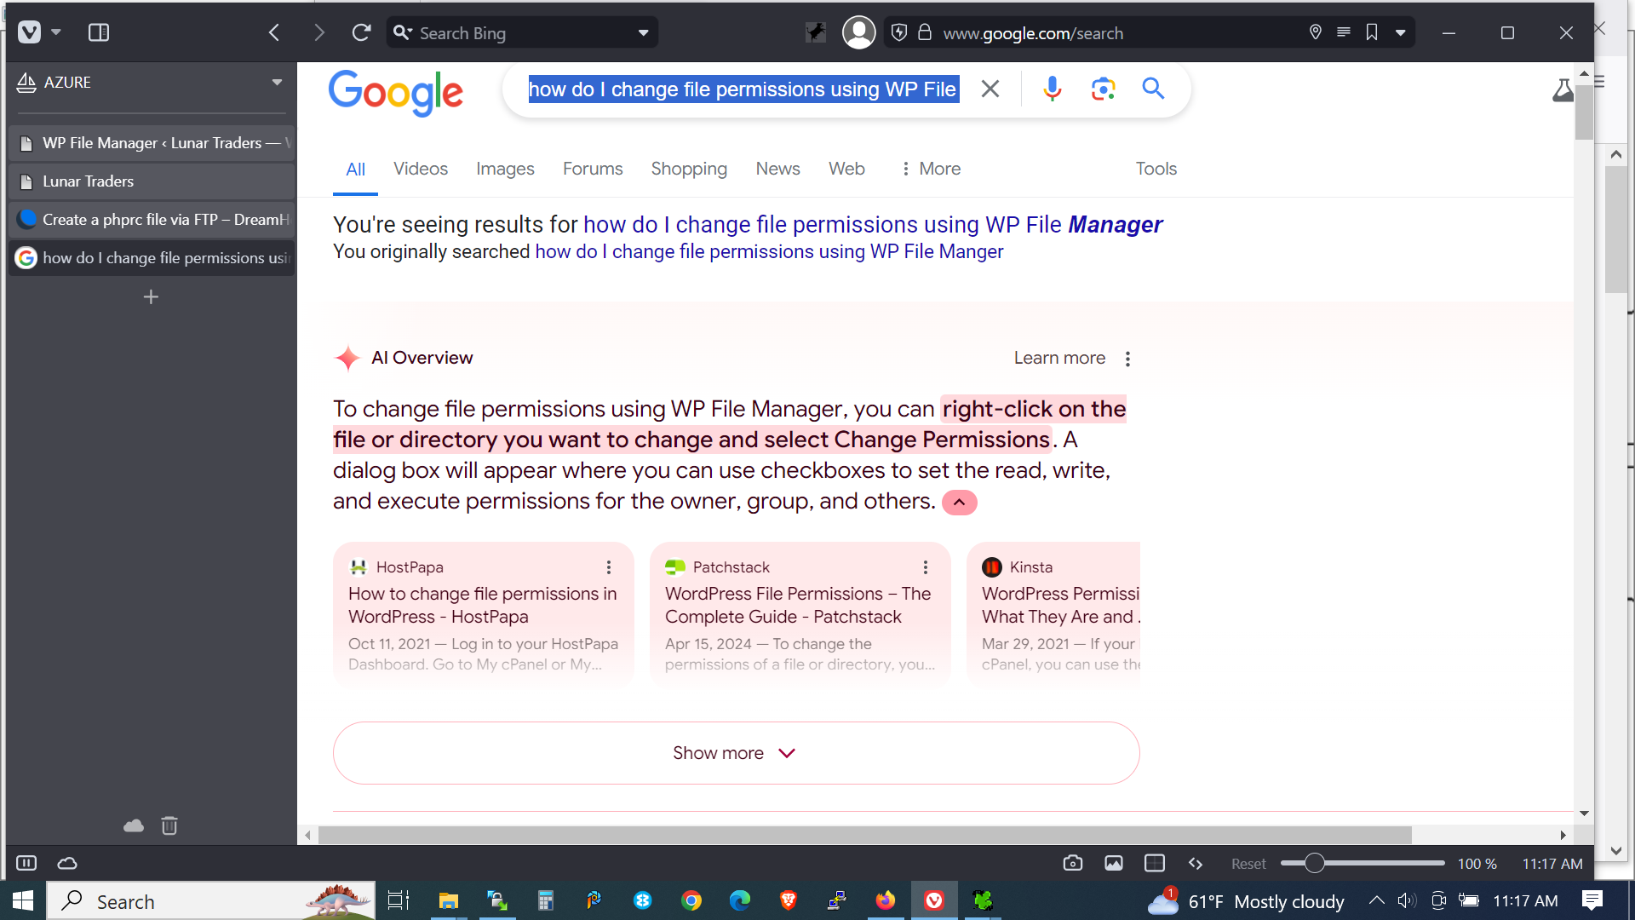1635x920 pixels.
Task: Click the horizontal page scrollbar
Action: [x=865, y=835]
